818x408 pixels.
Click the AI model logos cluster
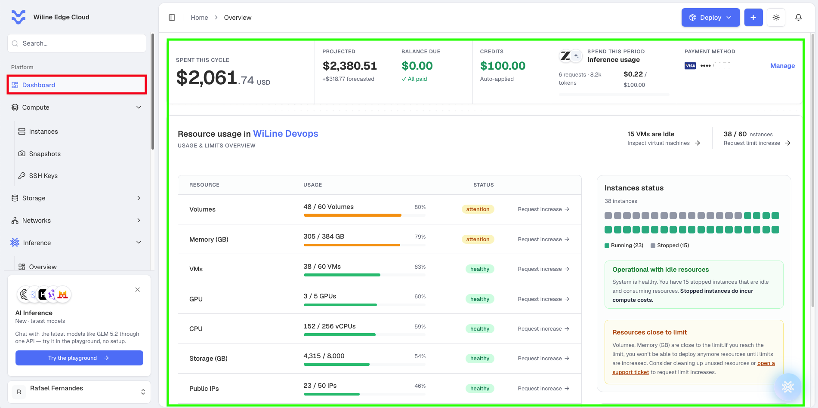[44, 294]
